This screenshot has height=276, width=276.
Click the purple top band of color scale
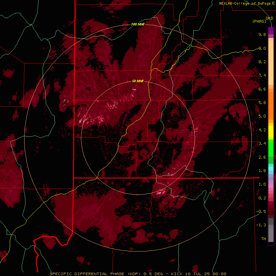pyautogui.click(x=271, y=31)
